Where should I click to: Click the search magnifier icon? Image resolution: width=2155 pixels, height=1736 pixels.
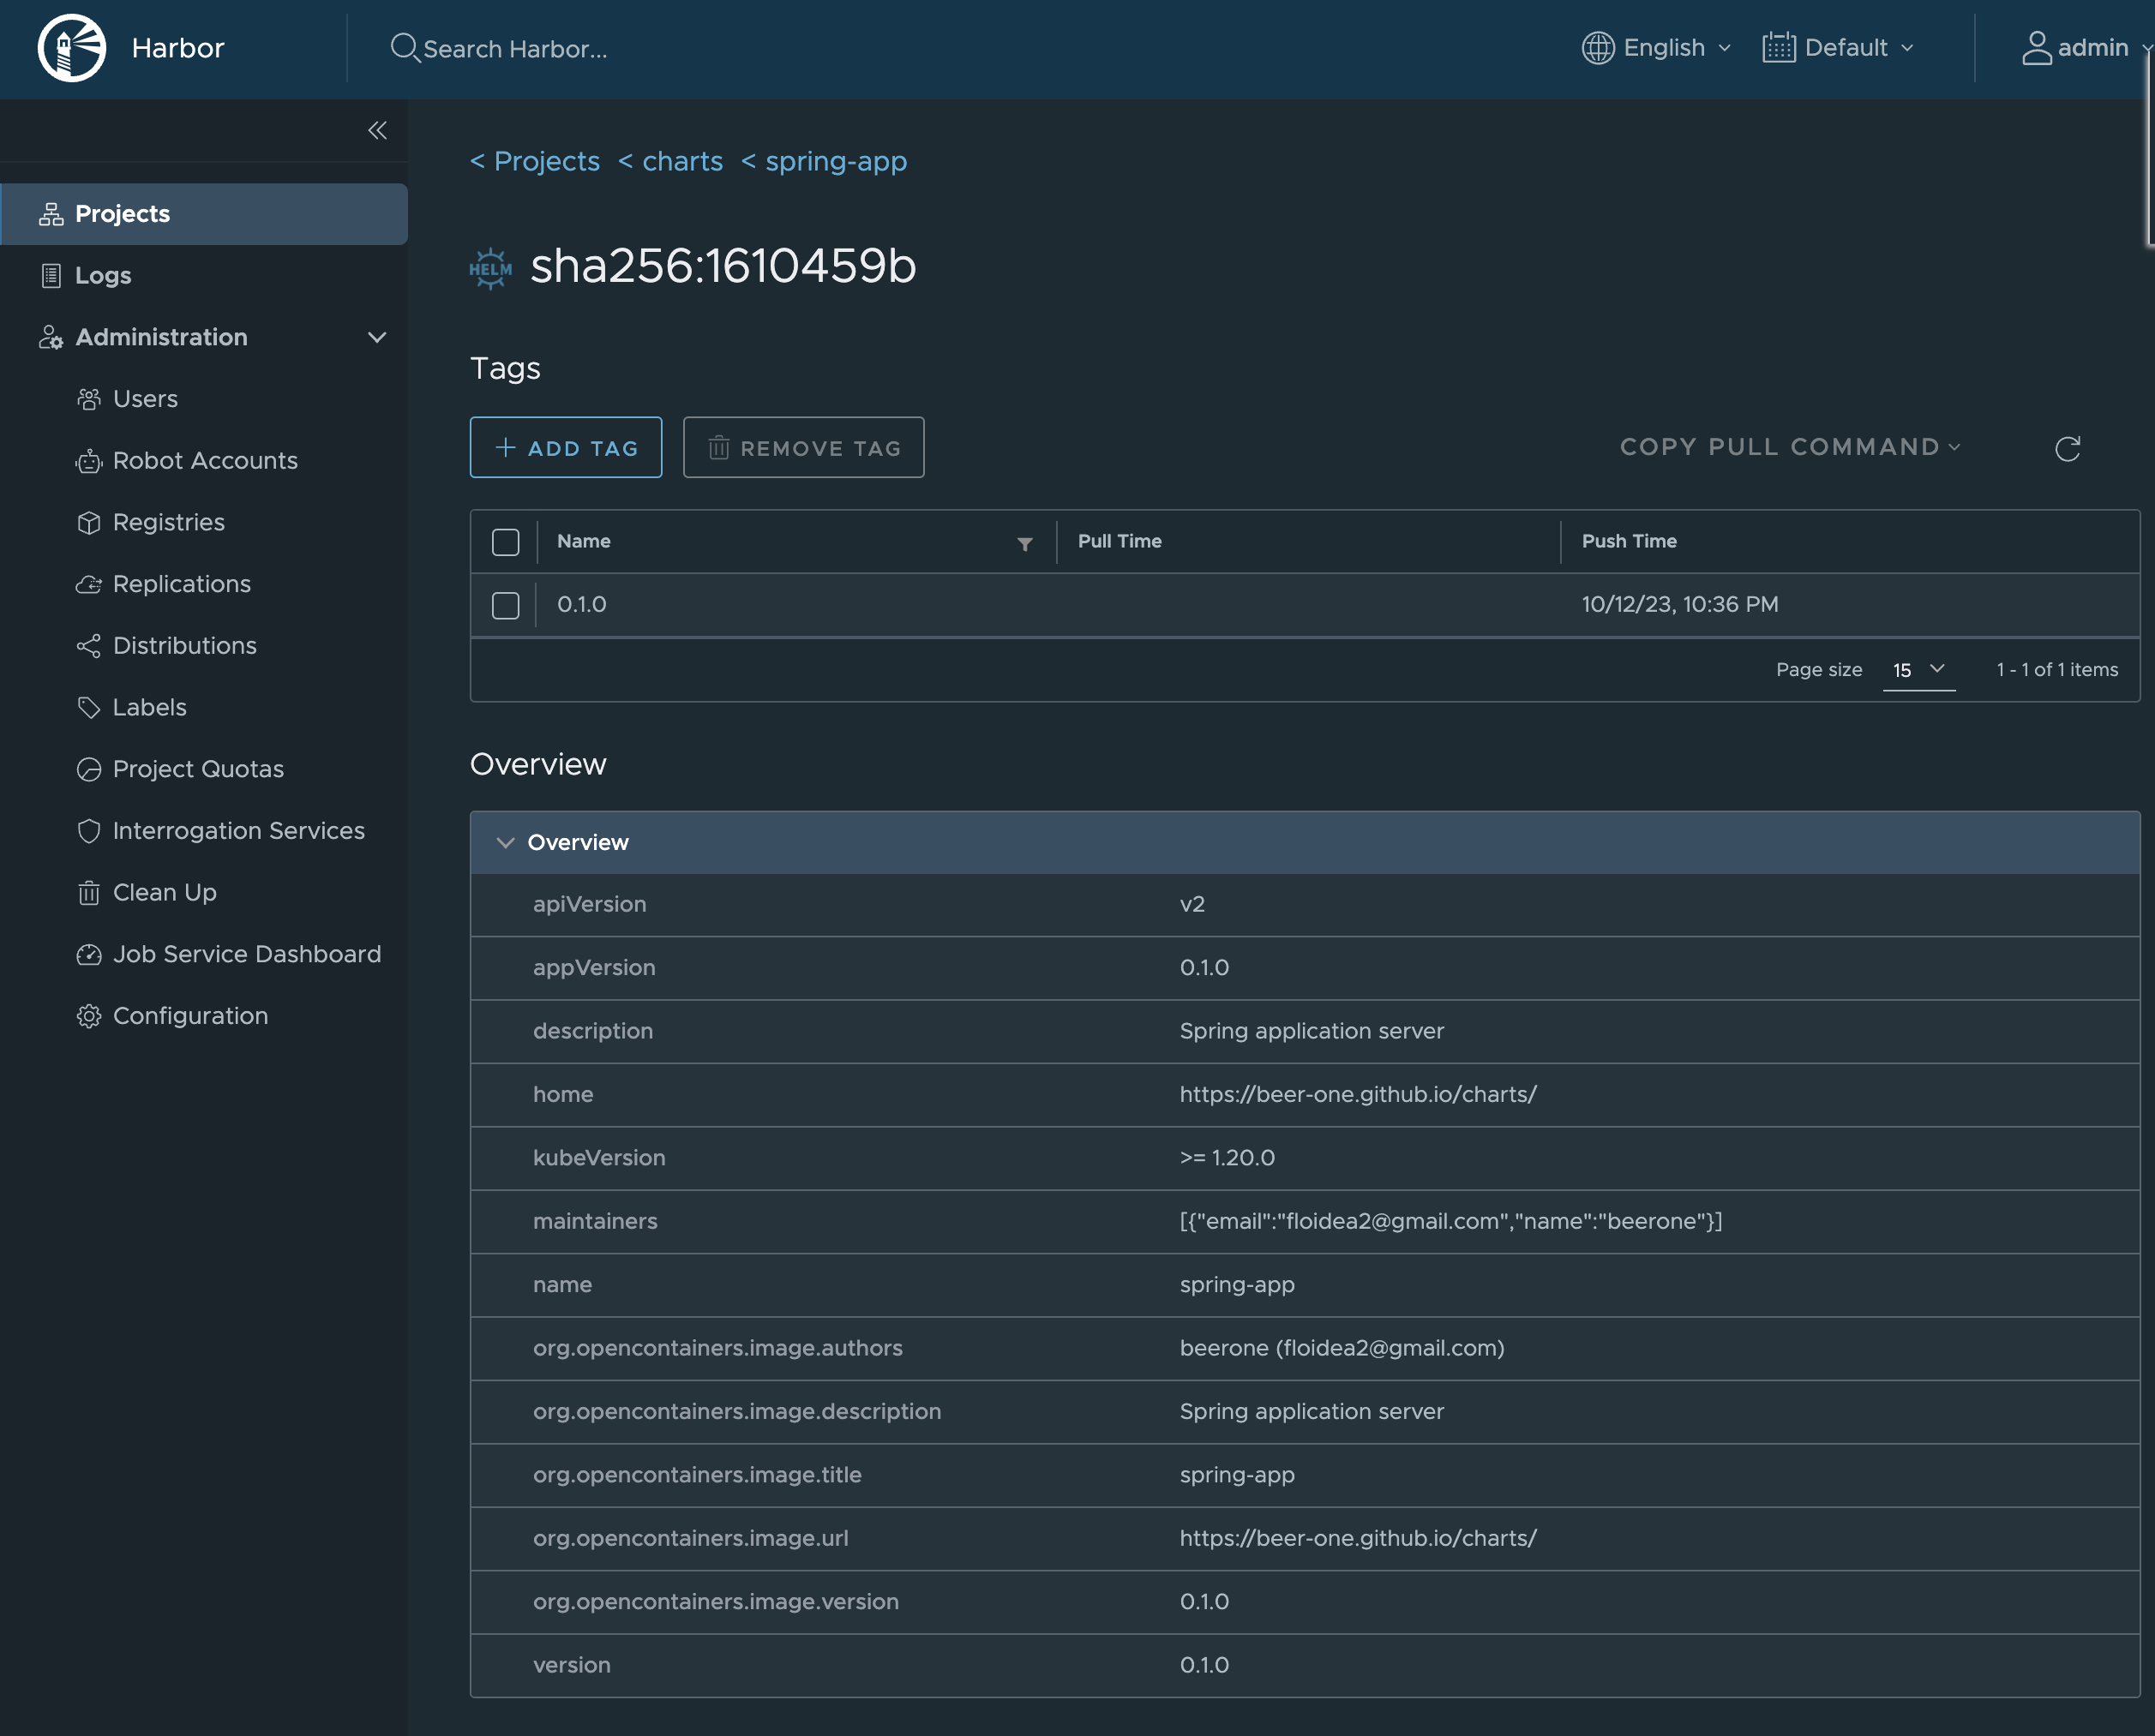coord(405,48)
